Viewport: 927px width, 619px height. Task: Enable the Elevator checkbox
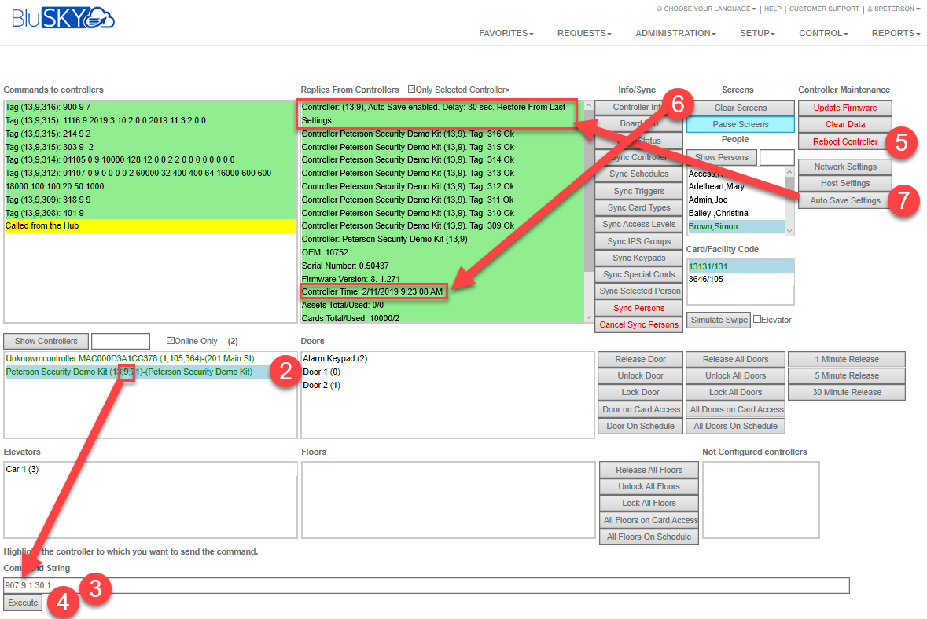click(x=757, y=320)
